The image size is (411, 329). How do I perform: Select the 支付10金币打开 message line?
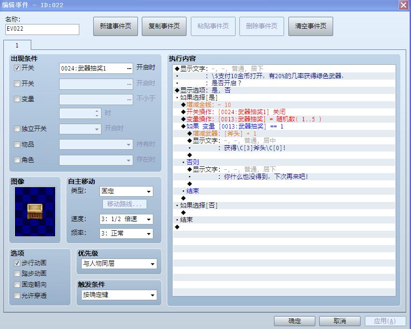click(284, 76)
